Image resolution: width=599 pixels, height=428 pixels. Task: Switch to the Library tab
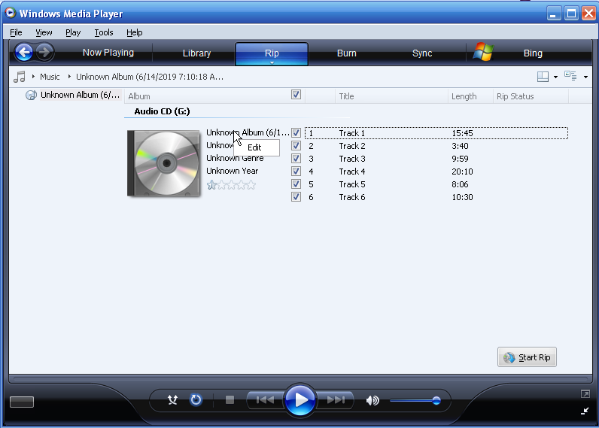(x=196, y=53)
